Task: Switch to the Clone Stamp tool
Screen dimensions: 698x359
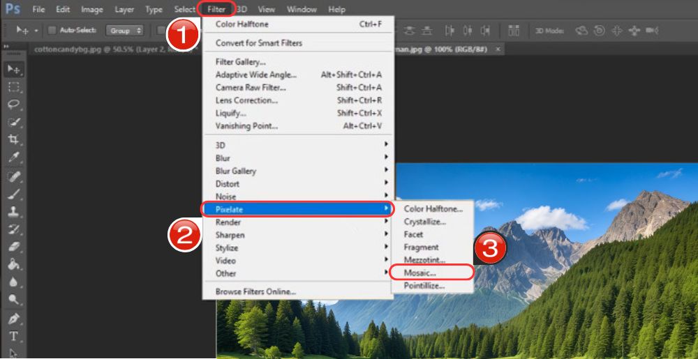Action: [13, 212]
